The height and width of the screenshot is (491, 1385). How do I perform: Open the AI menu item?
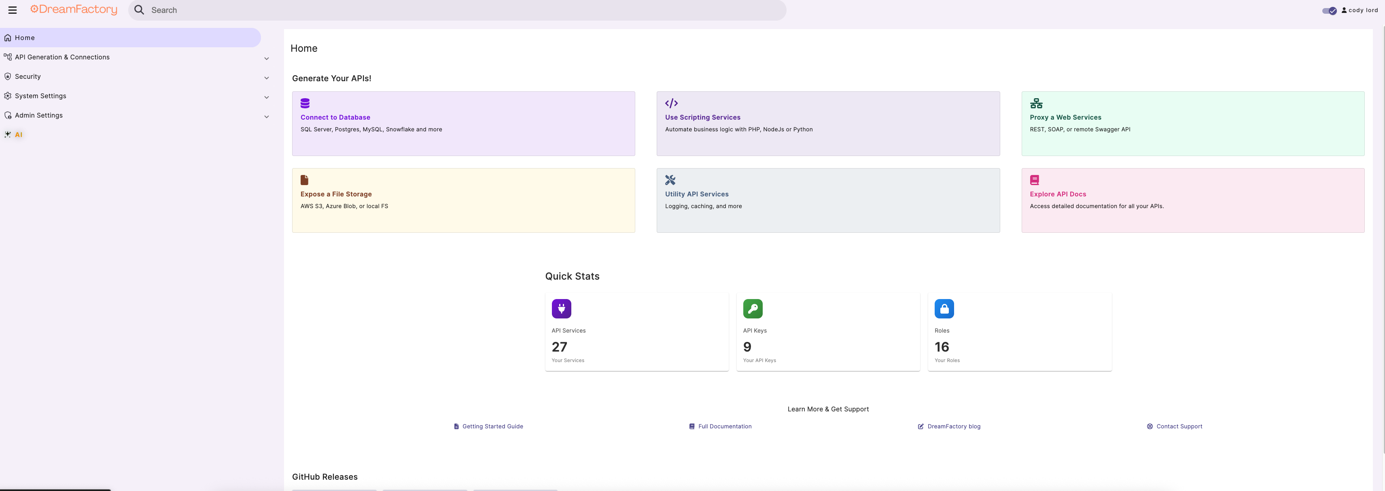(18, 134)
